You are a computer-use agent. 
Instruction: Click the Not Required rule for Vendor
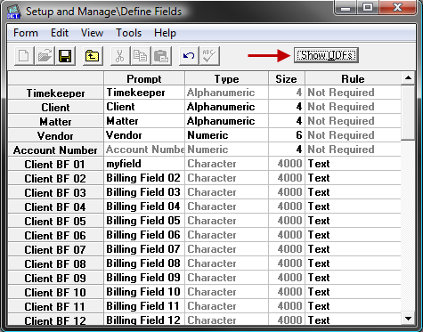tap(353, 135)
